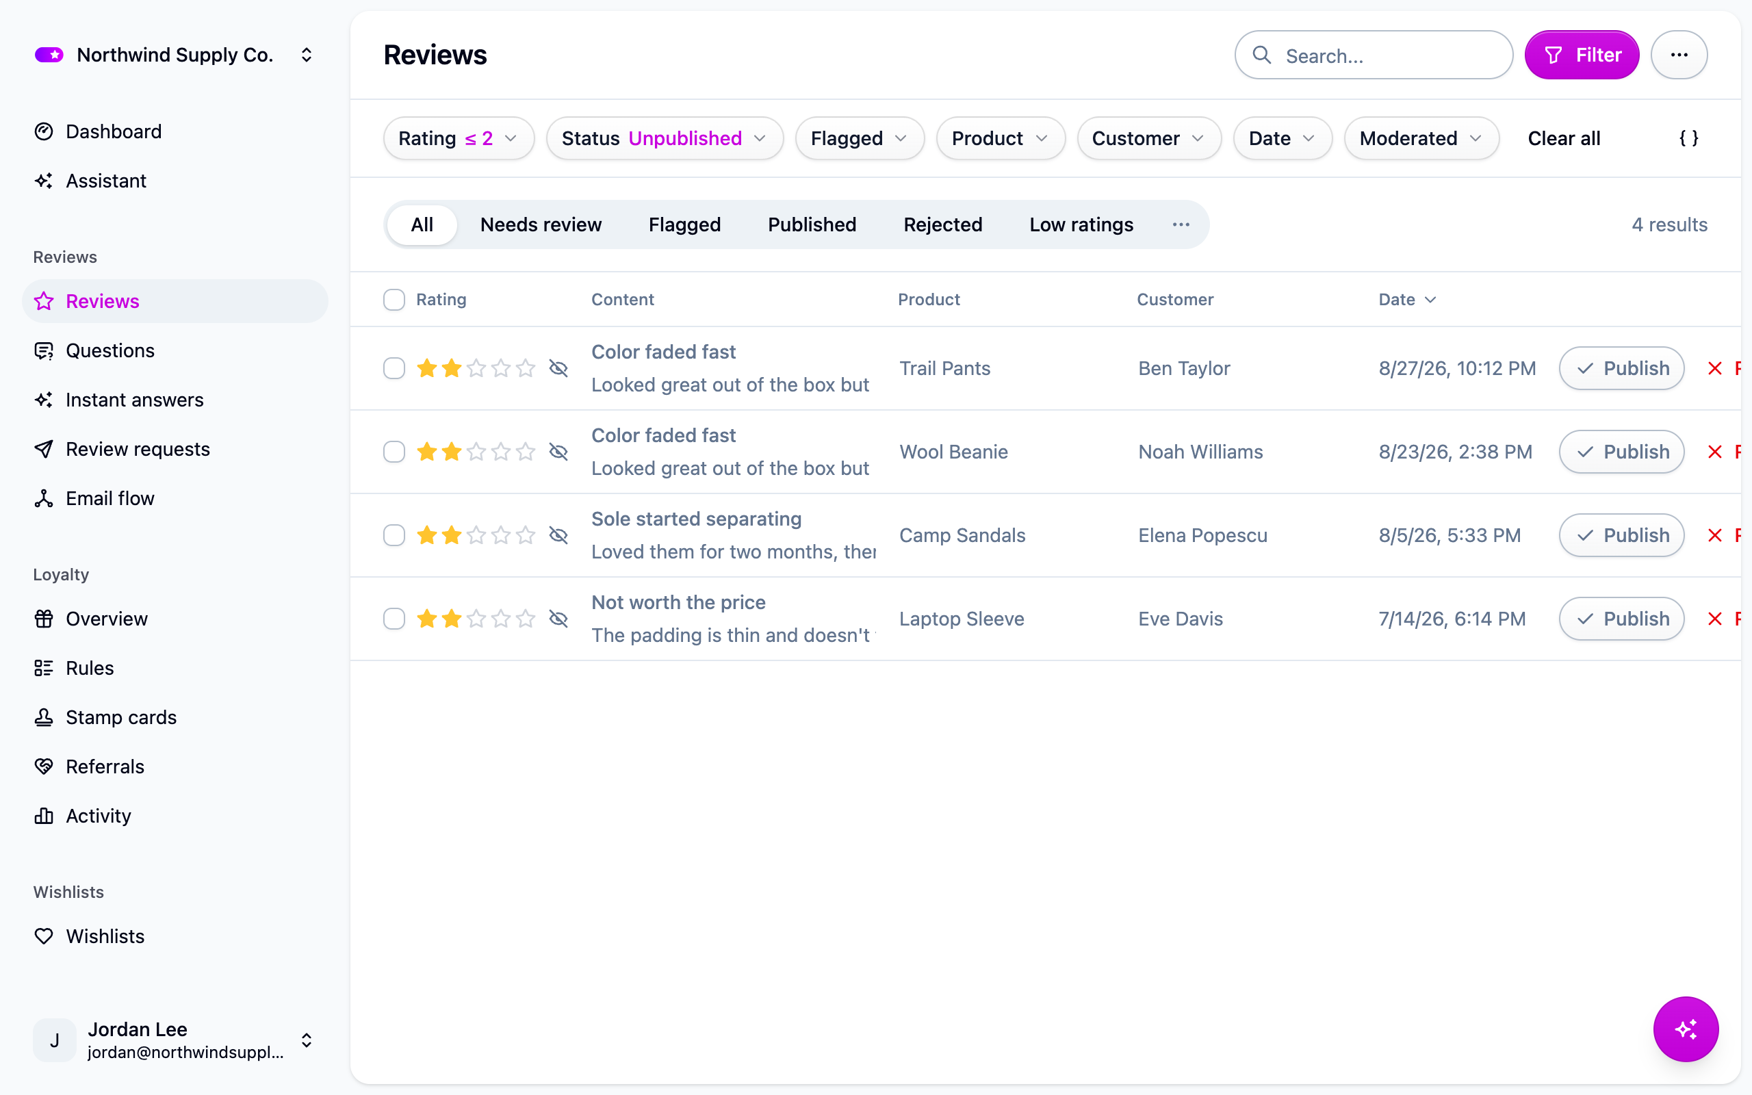Go to Questions in sidebar

tap(175, 350)
